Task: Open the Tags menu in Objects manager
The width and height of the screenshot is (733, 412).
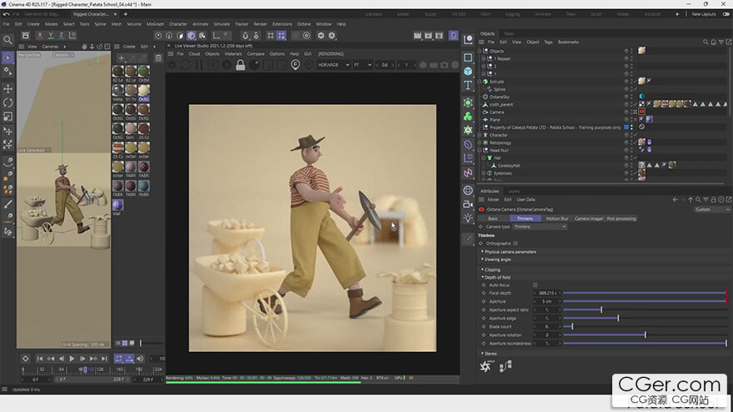Action: (548, 42)
